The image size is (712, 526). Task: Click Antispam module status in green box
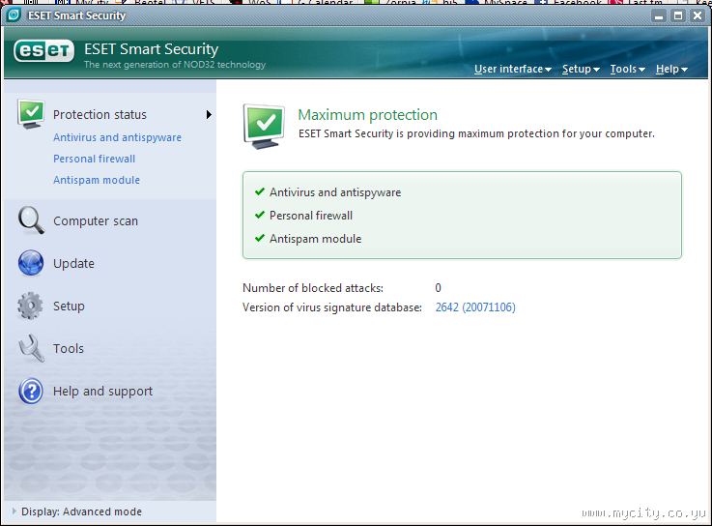(315, 239)
